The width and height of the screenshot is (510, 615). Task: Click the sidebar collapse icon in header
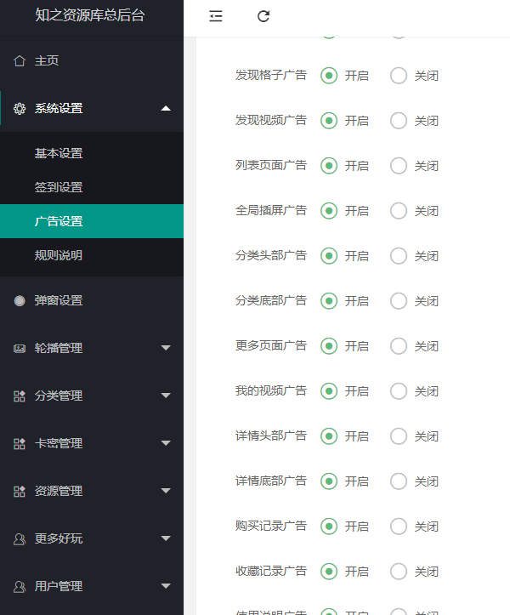(x=216, y=16)
